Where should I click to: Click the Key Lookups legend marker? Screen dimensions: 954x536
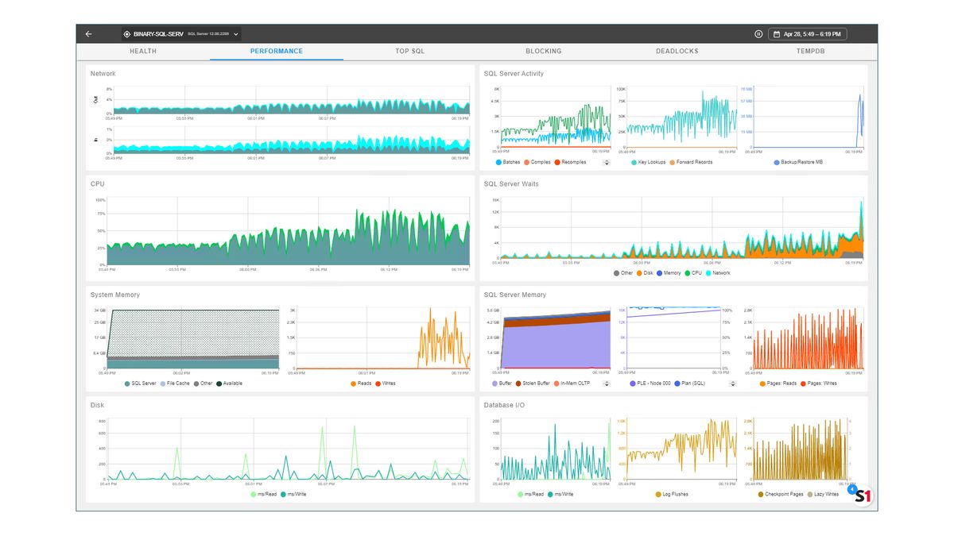tap(634, 162)
